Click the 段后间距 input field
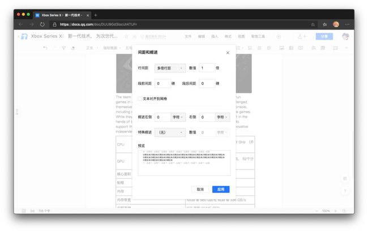The width and height of the screenshot is (368, 232). coord(207,84)
